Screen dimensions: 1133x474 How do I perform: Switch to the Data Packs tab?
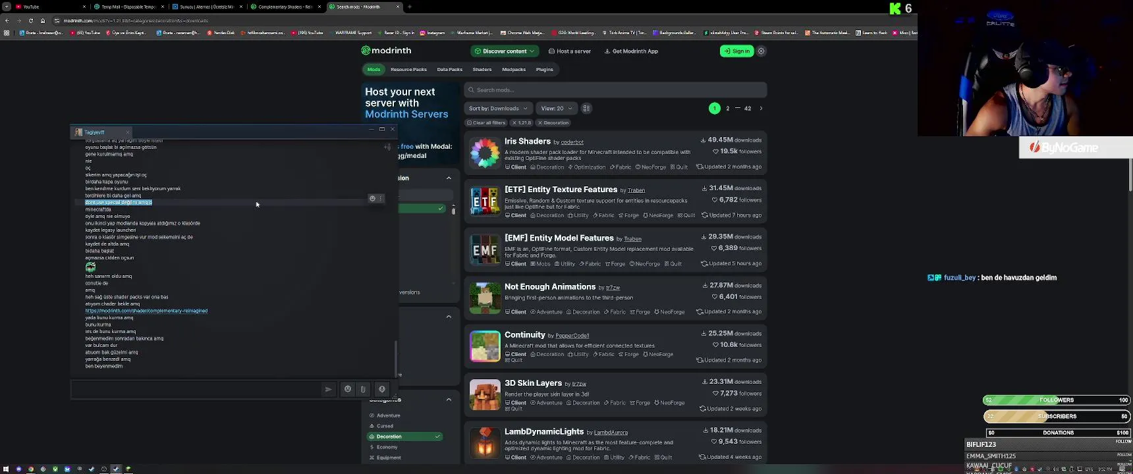pos(450,69)
